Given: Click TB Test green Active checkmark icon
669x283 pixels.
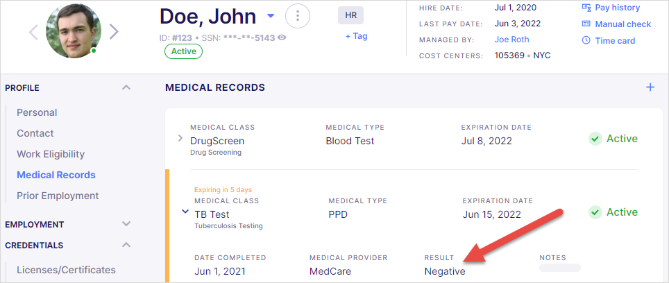Looking at the screenshot, I should point(595,212).
